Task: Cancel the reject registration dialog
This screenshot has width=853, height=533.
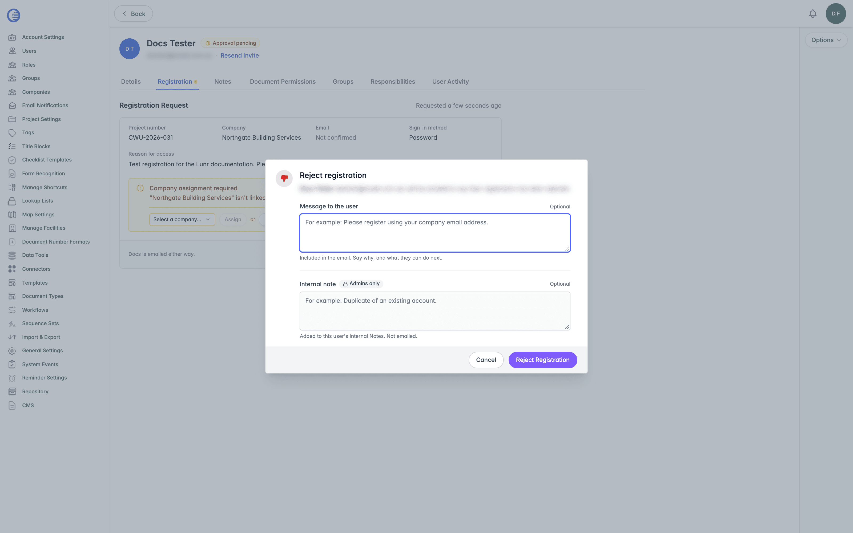Action: [486, 360]
